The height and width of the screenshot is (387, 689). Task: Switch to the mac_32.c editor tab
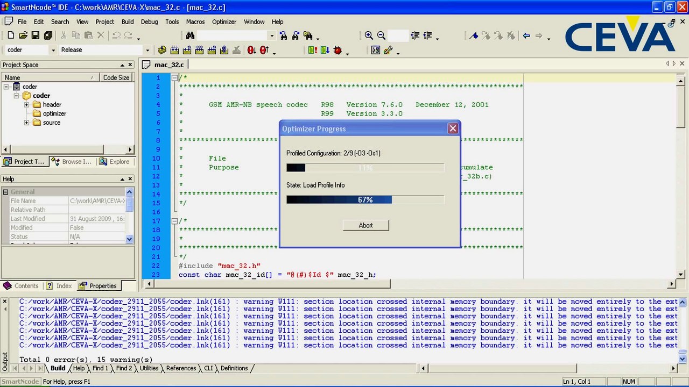click(x=164, y=64)
